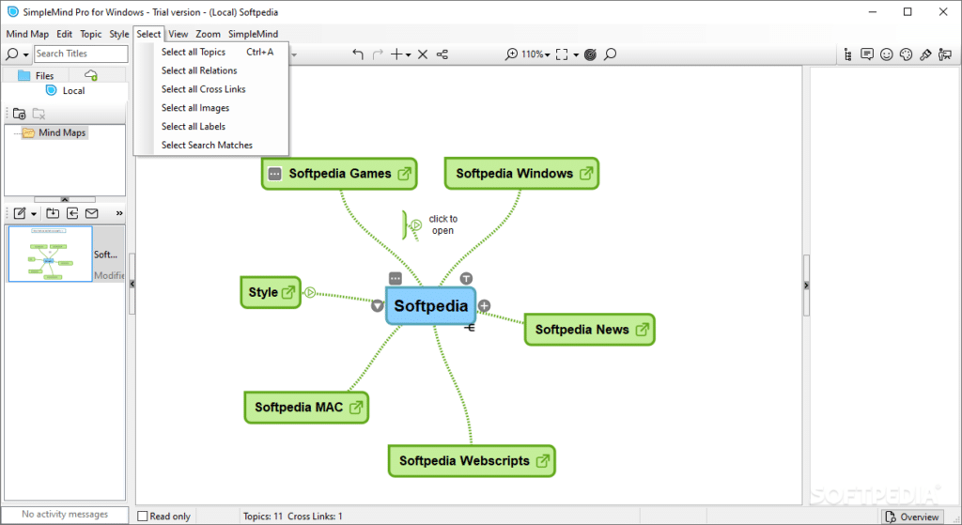The width and height of the screenshot is (962, 525).
Task: Expand the add topic plus dropdown arrow
Action: 408,55
